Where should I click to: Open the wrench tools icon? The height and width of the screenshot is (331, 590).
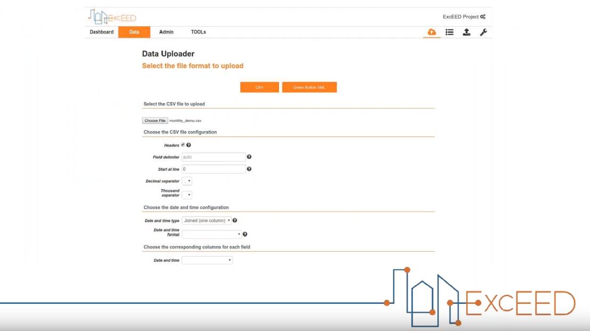coord(482,32)
